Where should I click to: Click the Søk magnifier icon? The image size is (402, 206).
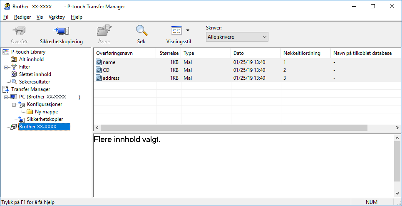coord(141,31)
